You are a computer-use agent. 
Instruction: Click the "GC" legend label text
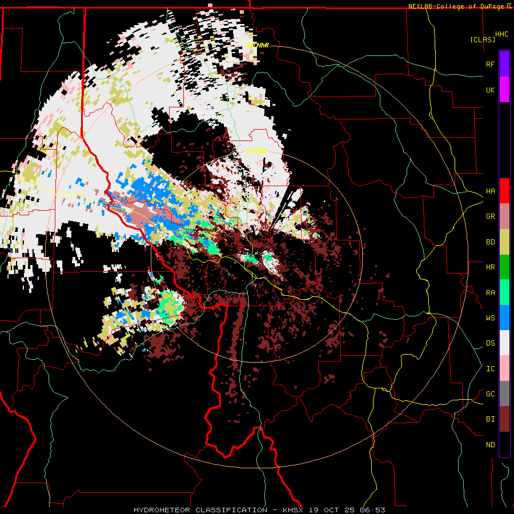[490, 394]
